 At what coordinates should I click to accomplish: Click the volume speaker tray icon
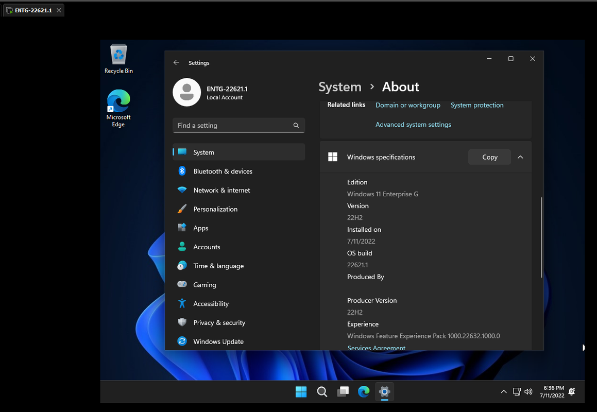point(528,391)
